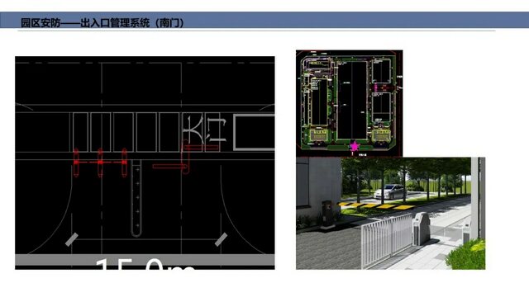Click the right gray diagonal marker in CAD drawing
This screenshot has height=297, width=529.
[x=221, y=239]
